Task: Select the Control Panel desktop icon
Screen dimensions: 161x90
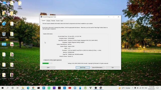Action: (4, 45)
